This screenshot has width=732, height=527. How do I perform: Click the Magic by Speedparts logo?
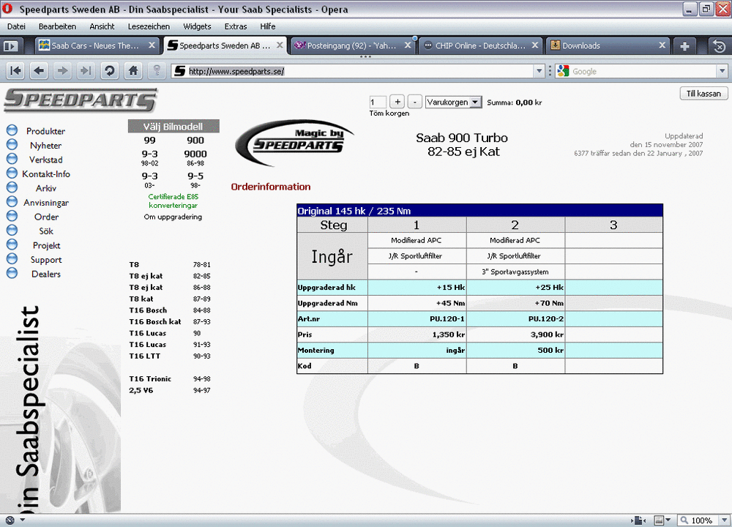[294, 142]
